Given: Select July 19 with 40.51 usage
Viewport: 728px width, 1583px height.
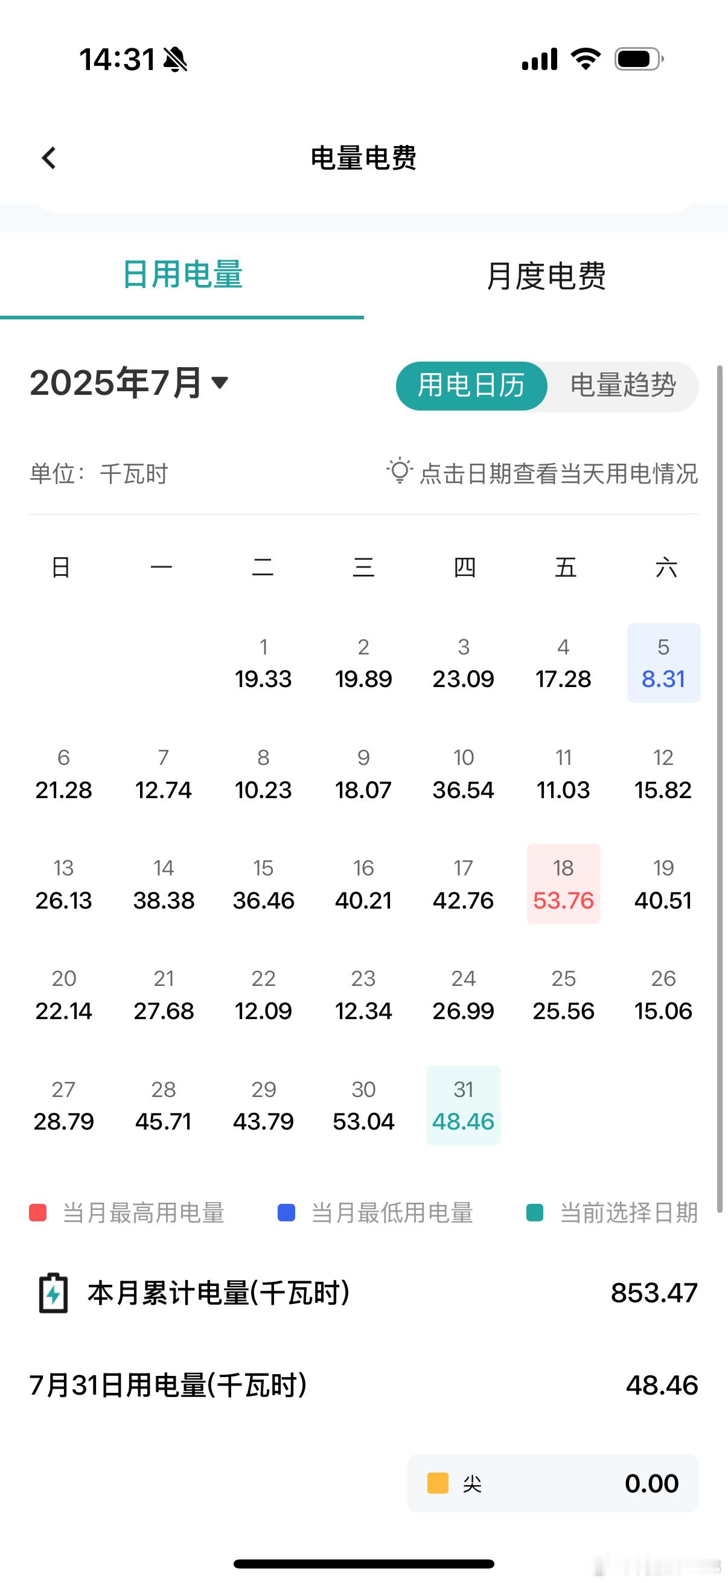Looking at the screenshot, I should 663,884.
